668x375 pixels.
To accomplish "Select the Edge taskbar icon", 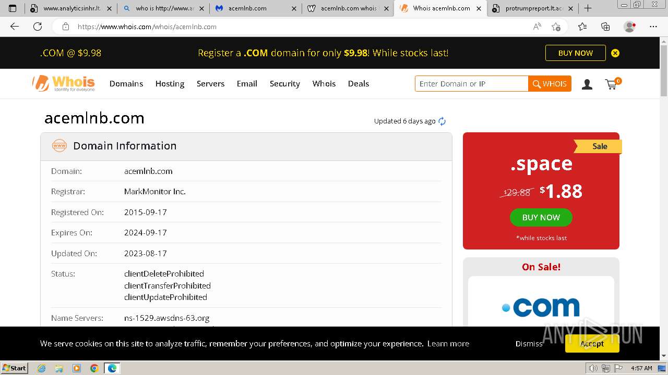I will pyautogui.click(x=112, y=368).
